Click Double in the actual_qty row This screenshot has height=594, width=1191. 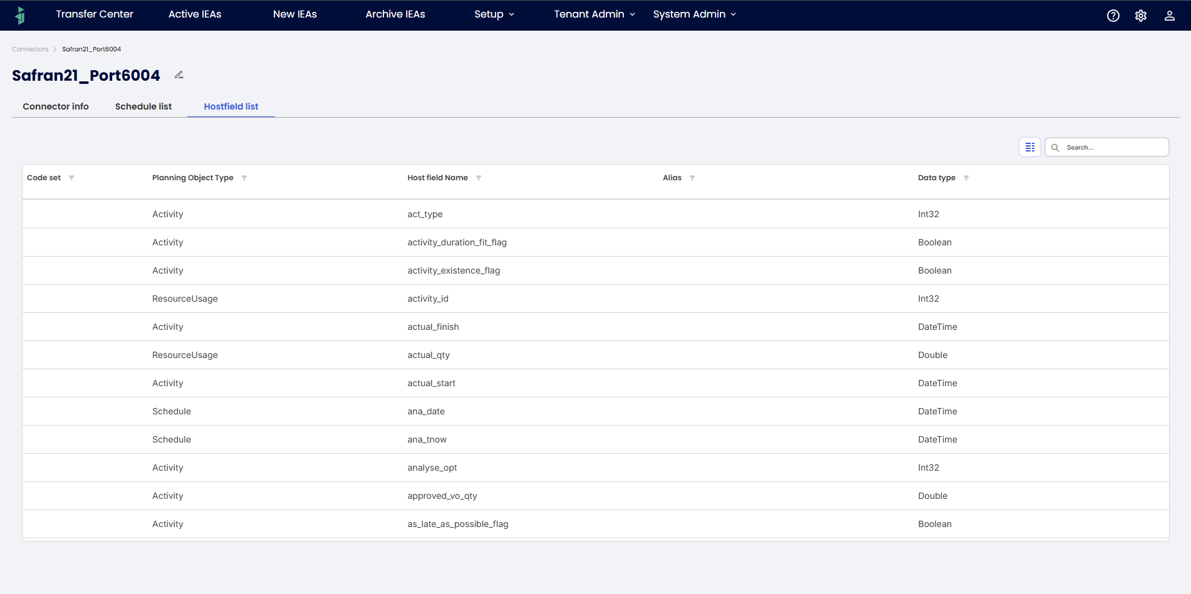click(x=932, y=355)
